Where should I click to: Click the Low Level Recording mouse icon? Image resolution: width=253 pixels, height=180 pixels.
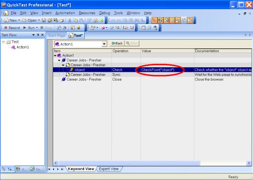click(x=59, y=28)
